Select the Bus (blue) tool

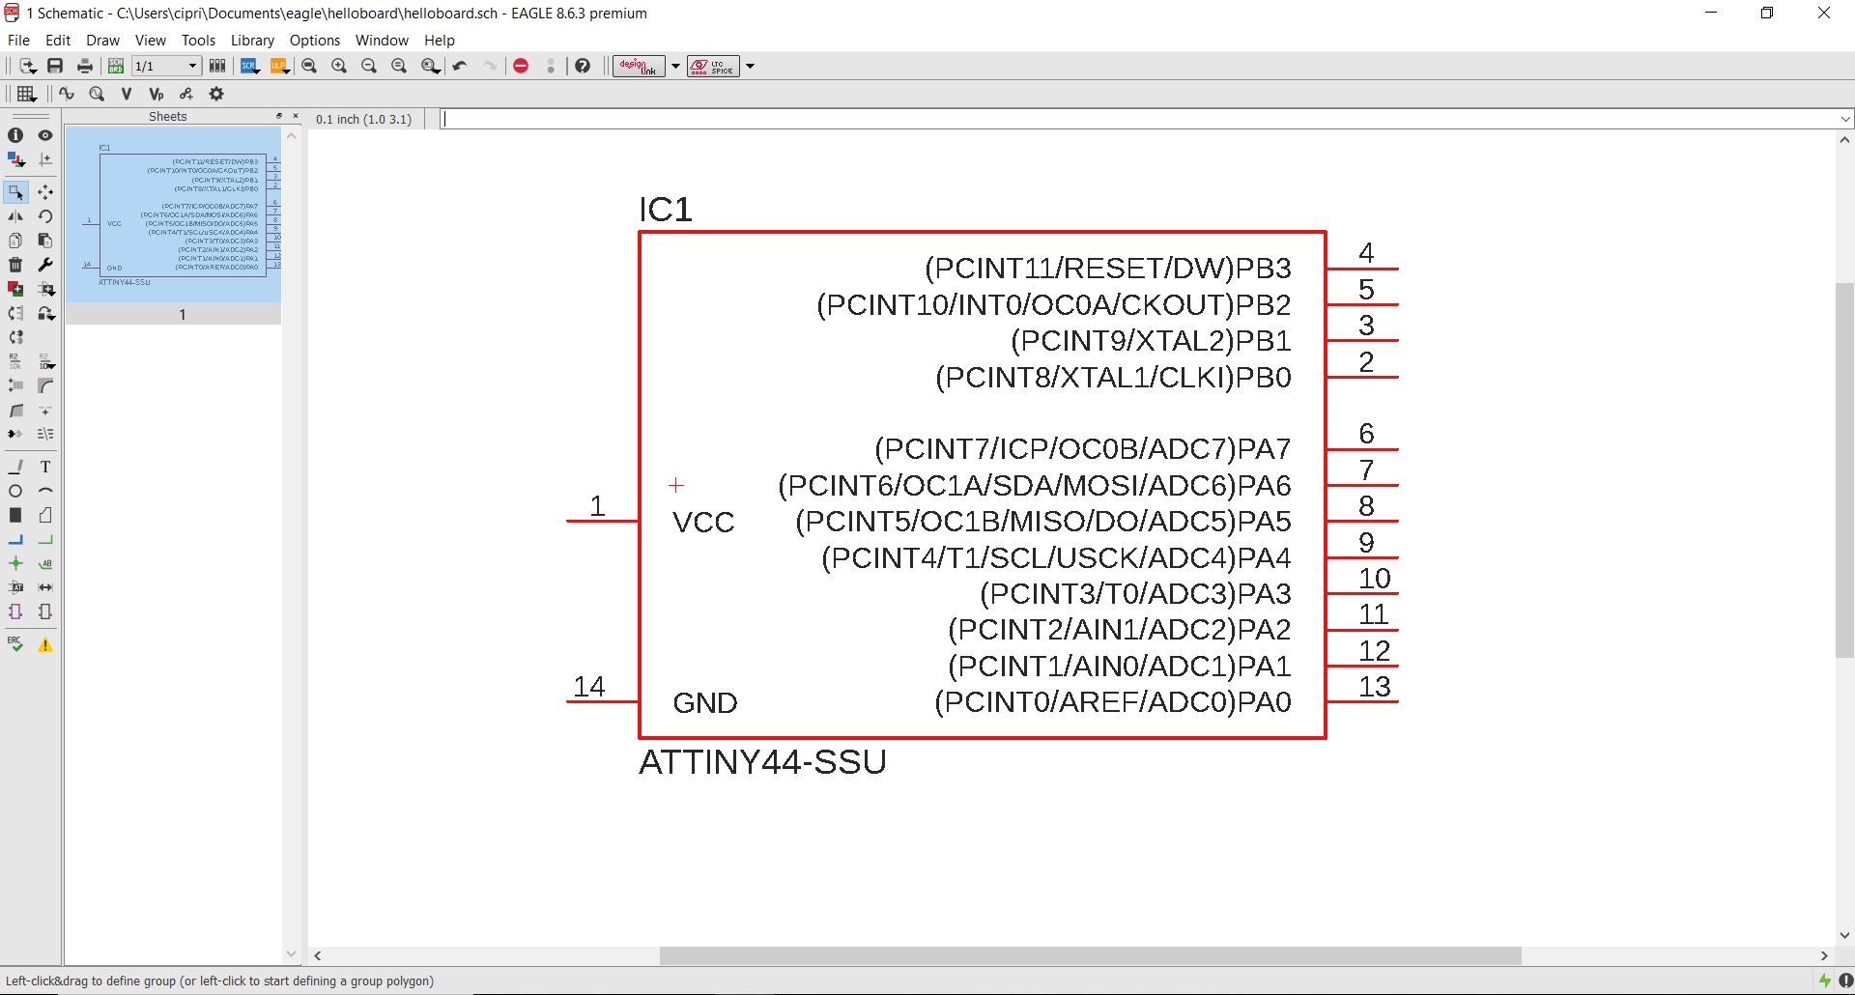point(15,539)
